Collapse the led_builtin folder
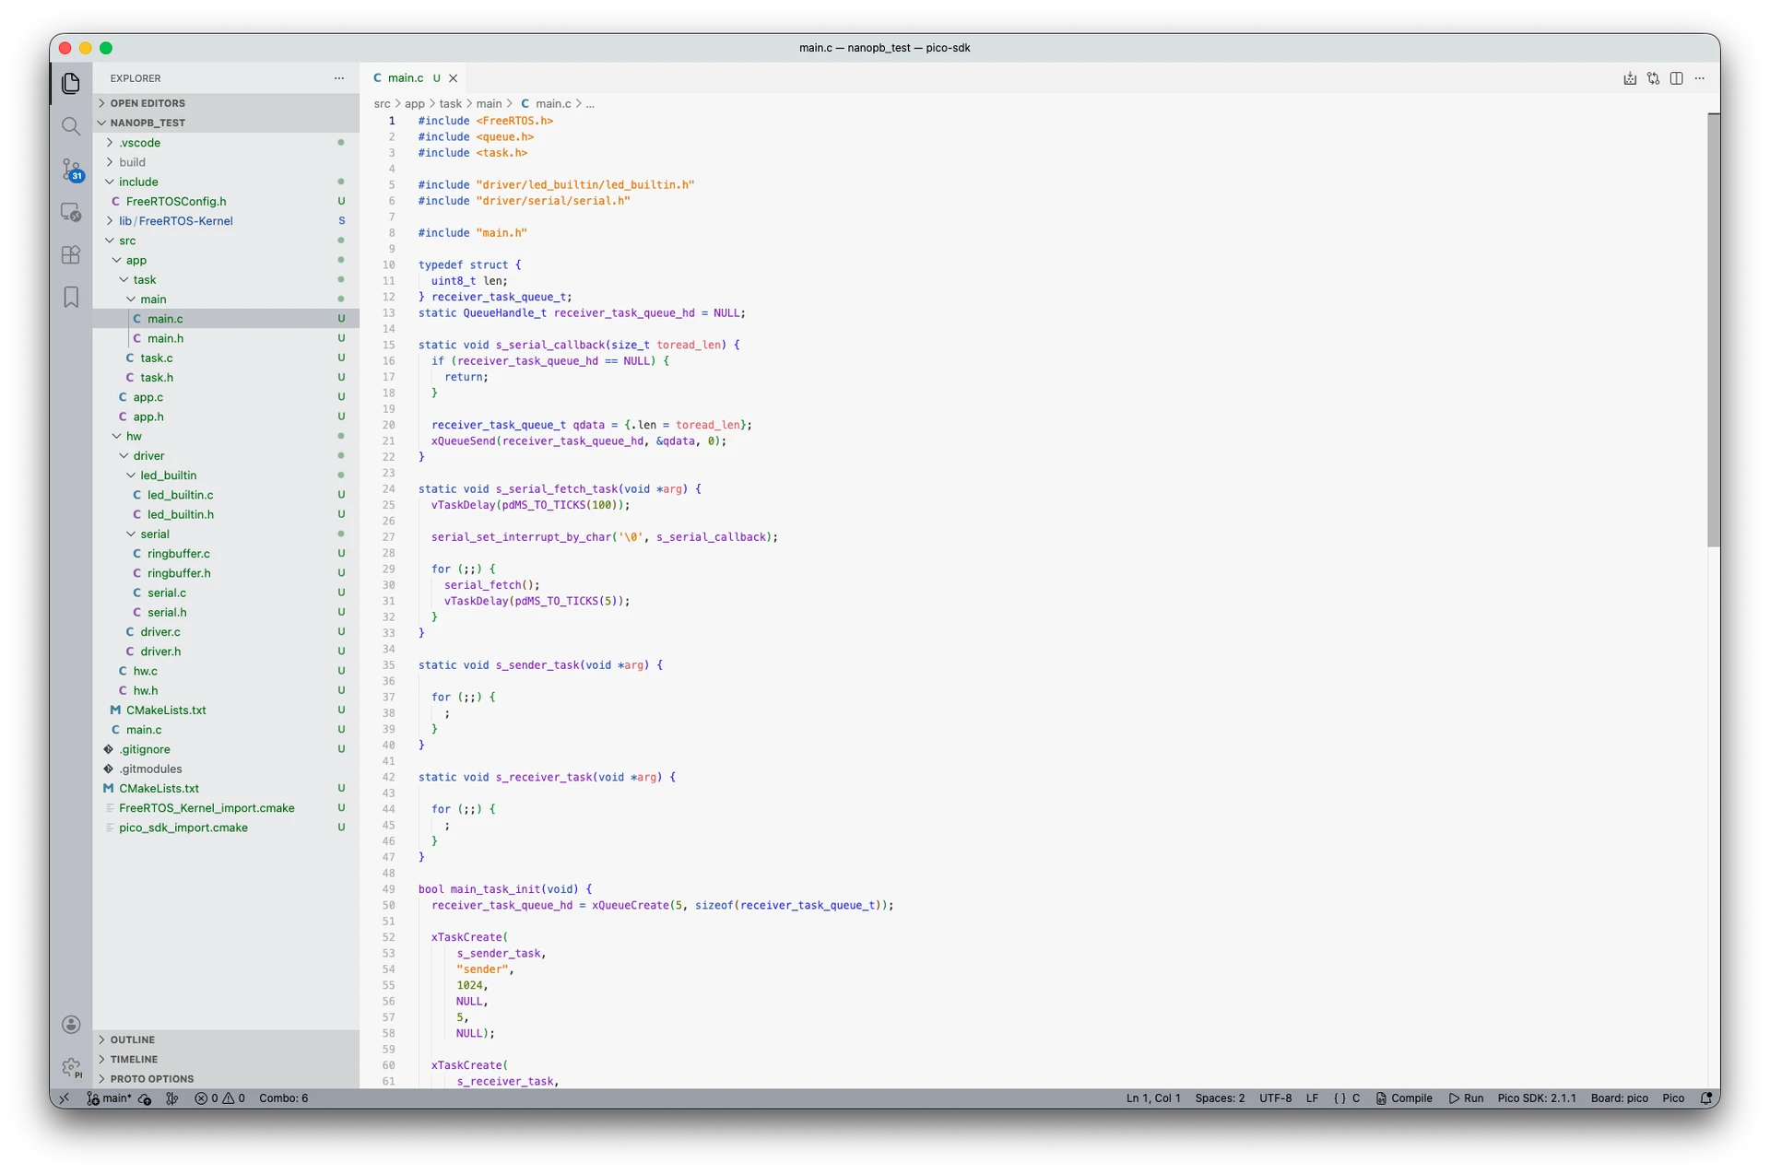Viewport: 1770px width, 1174px height. pos(168,475)
